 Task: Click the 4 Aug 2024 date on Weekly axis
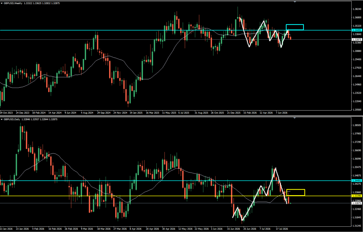click(x=87, y=113)
